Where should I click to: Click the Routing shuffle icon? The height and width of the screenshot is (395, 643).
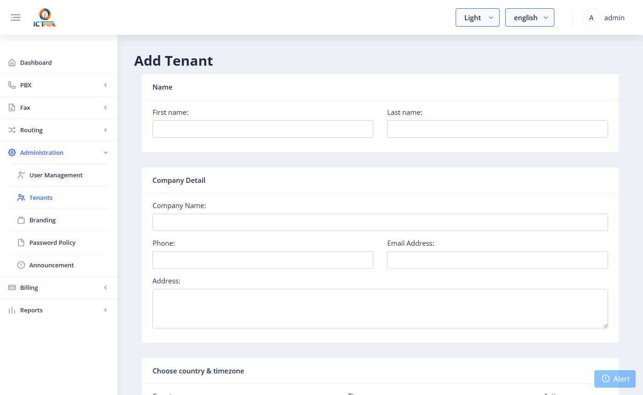(12, 130)
